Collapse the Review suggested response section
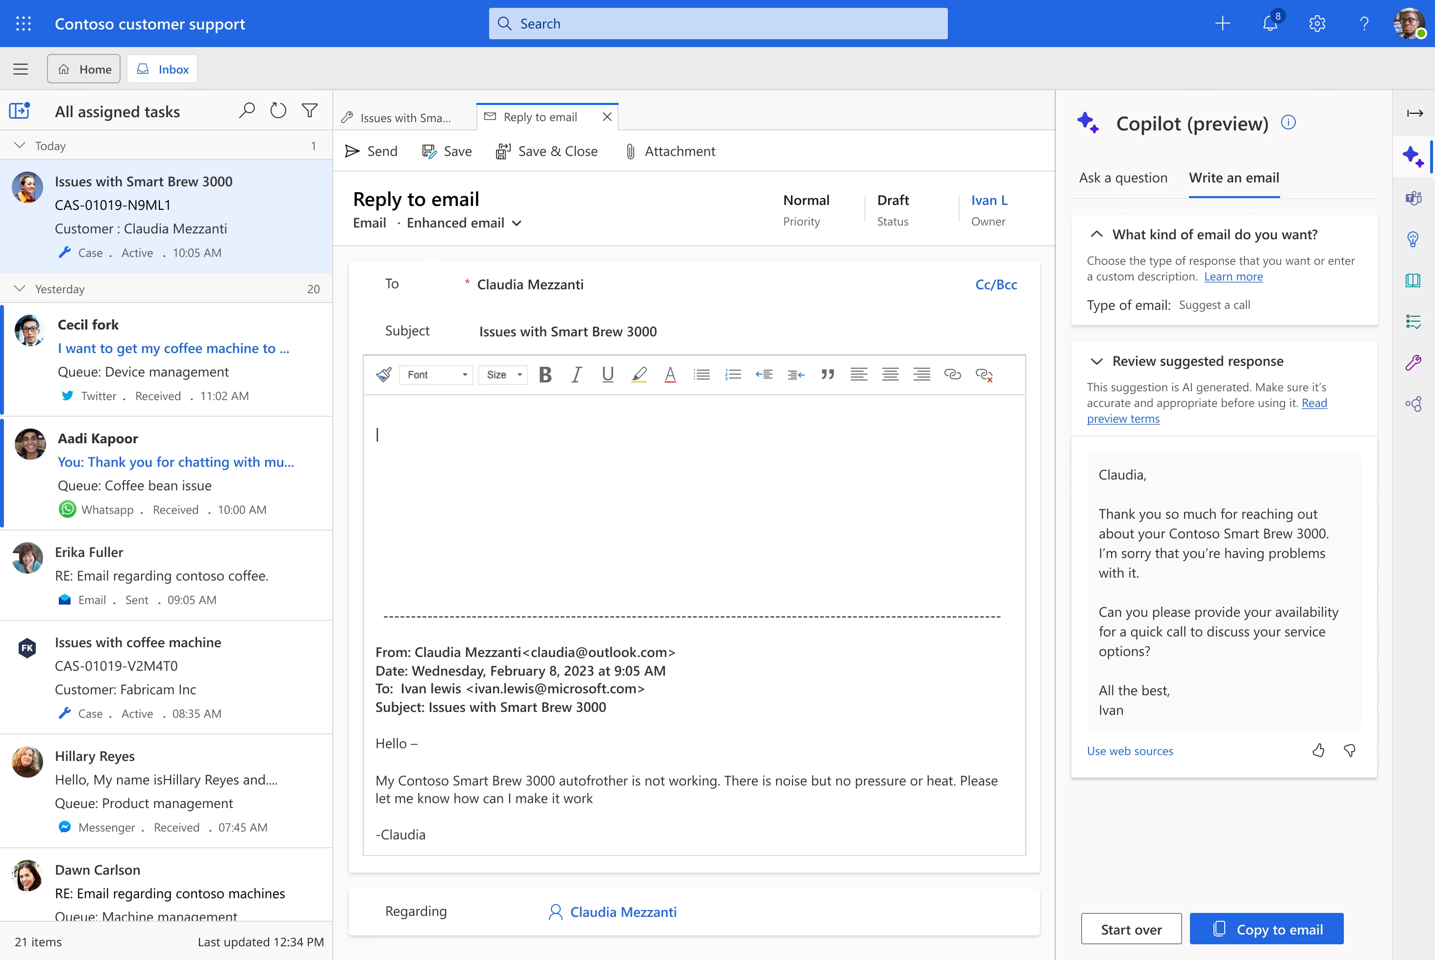Screen dimensions: 1435x960 click(x=1097, y=360)
